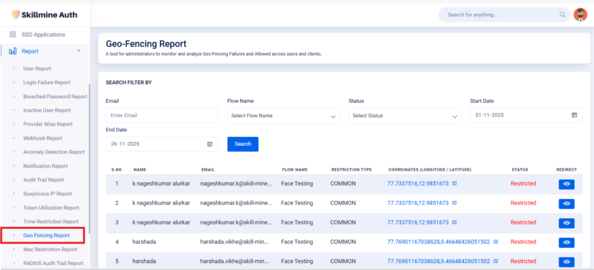The width and height of the screenshot is (594, 270).
Task: Select Suspicious IP Report in sidebar
Action: pyautogui.click(x=48, y=194)
